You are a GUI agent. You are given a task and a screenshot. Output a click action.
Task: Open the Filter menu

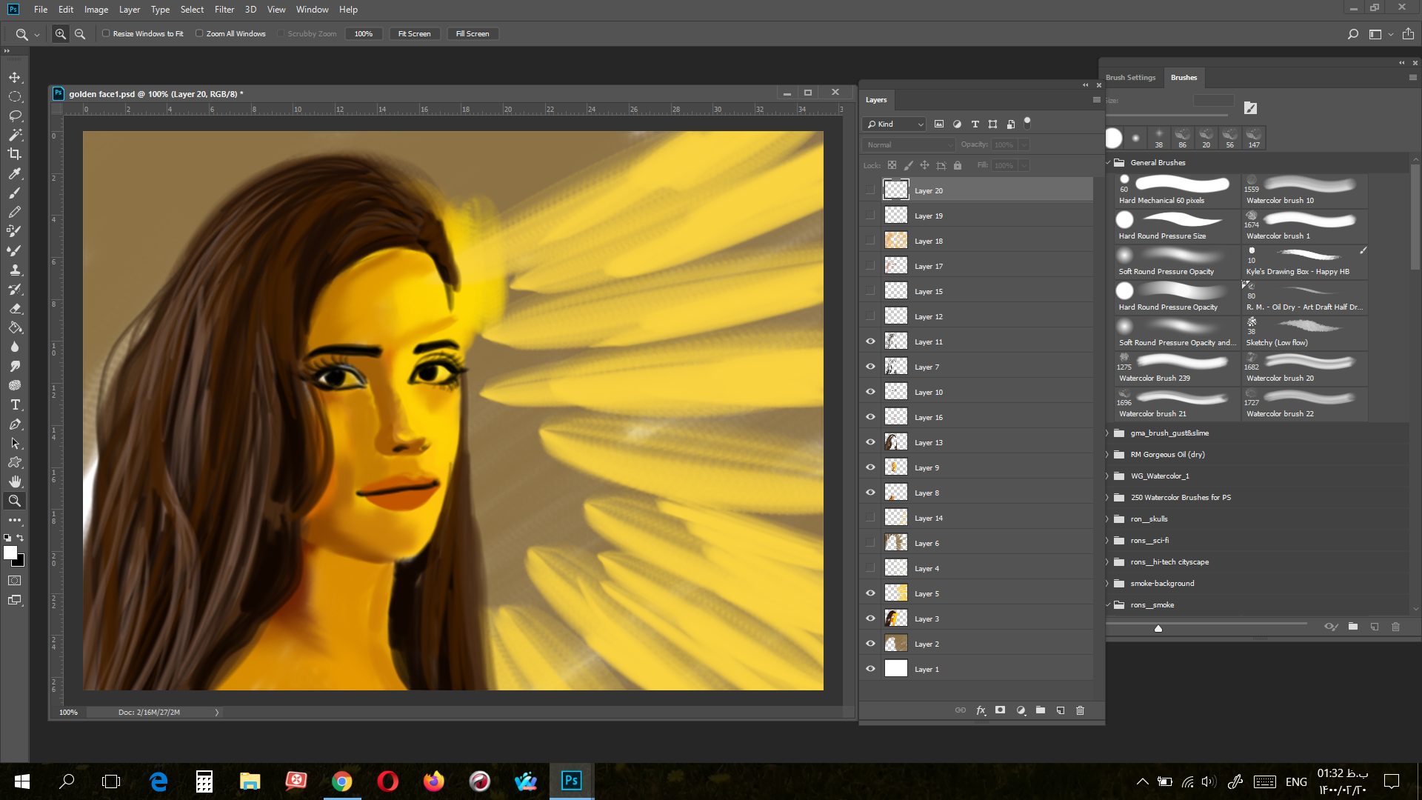pos(224,10)
